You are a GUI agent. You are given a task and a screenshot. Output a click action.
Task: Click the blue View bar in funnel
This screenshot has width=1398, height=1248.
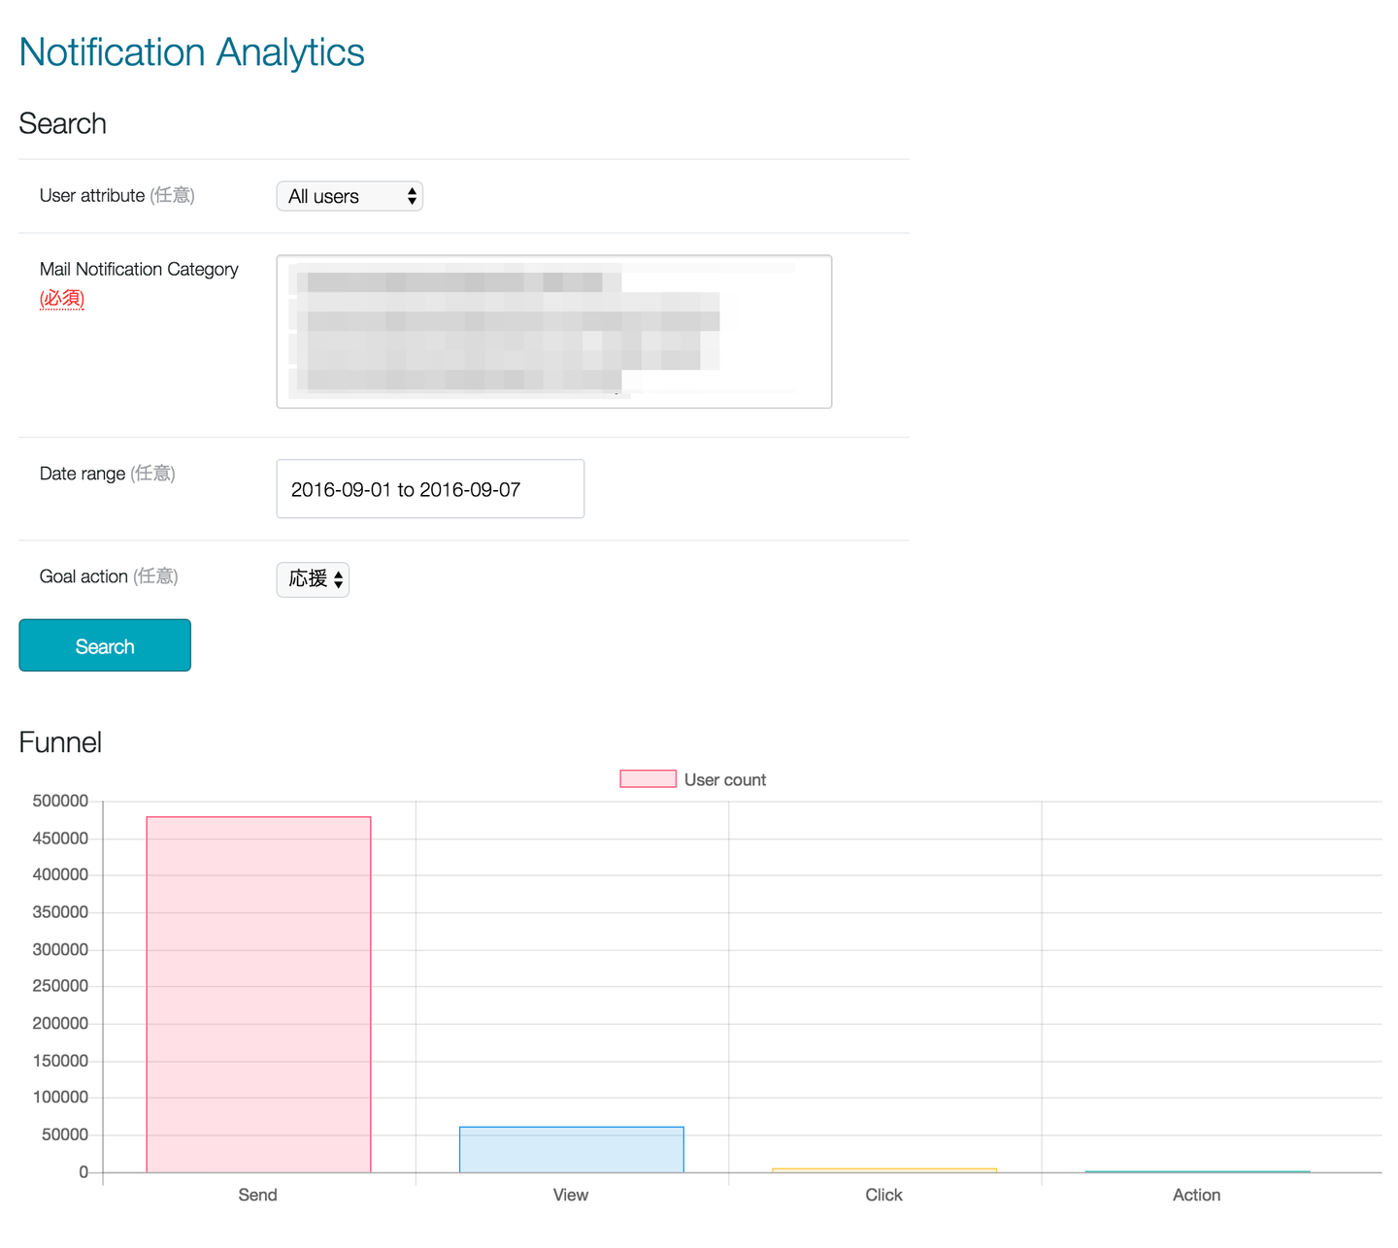pos(572,1150)
